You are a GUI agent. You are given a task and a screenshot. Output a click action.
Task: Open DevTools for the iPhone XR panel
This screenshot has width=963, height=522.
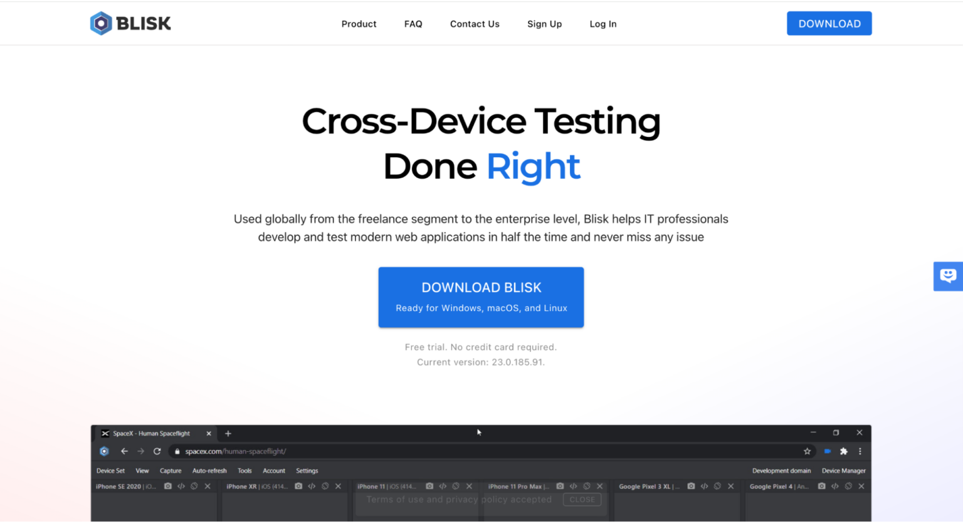click(310, 486)
